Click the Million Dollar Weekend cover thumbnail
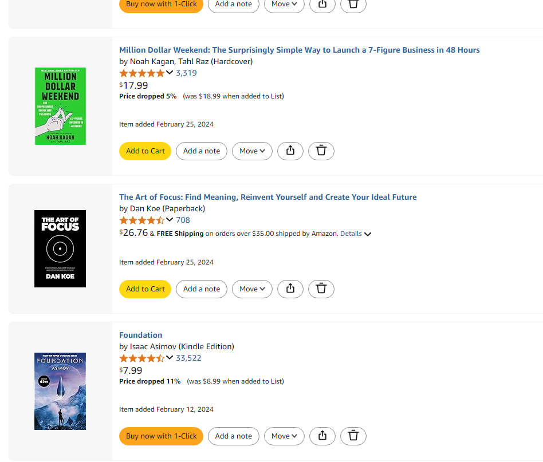This screenshot has width=543, height=462. (60, 106)
